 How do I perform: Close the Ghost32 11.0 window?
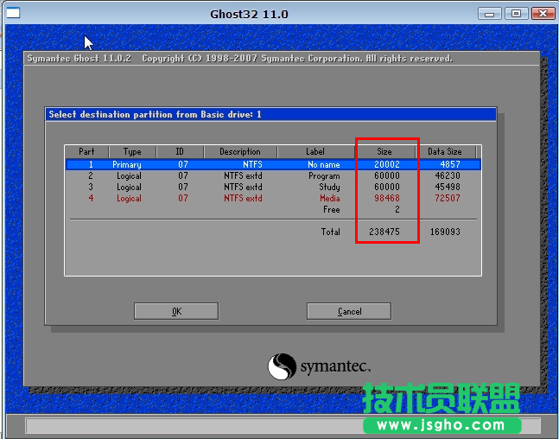pyautogui.click(x=542, y=13)
